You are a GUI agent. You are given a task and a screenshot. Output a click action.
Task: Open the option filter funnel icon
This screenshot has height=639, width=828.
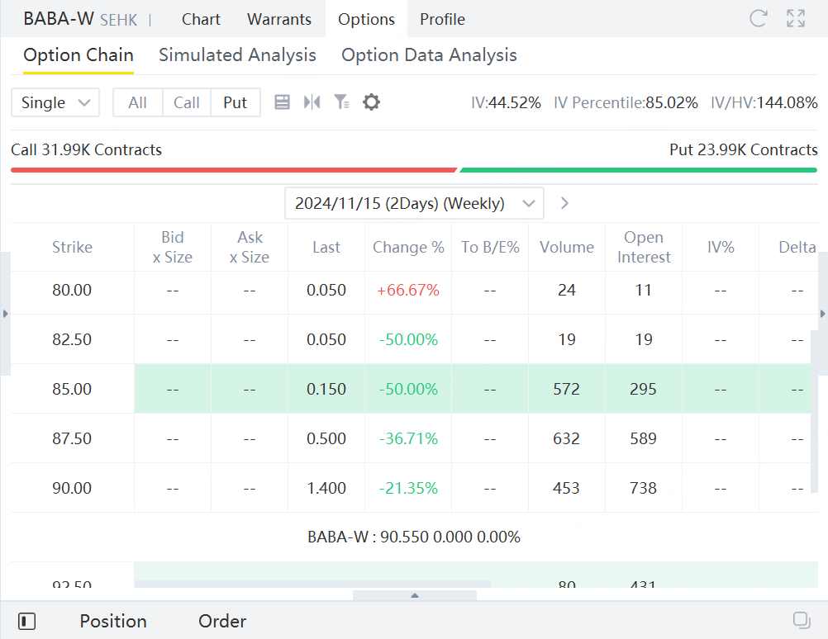click(x=341, y=102)
